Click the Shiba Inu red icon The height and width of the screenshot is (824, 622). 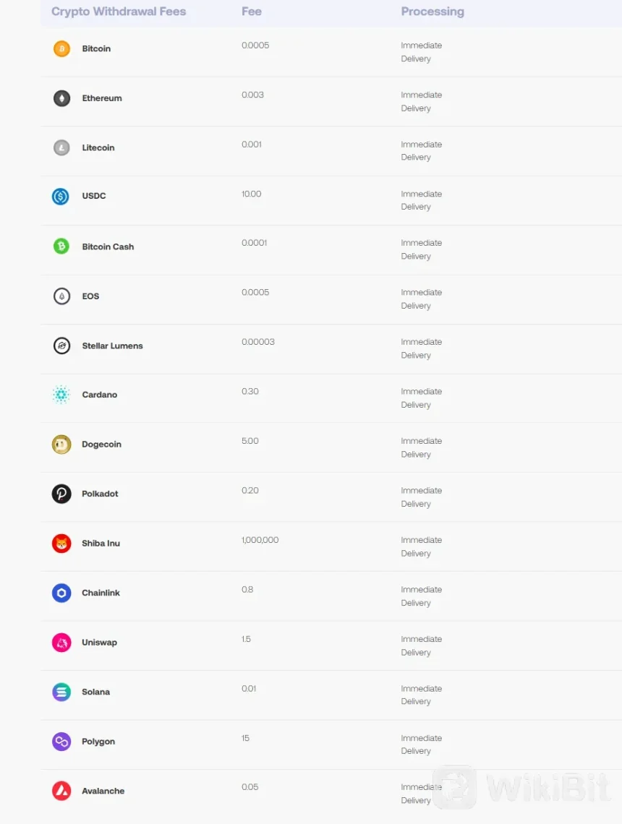click(61, 544)
